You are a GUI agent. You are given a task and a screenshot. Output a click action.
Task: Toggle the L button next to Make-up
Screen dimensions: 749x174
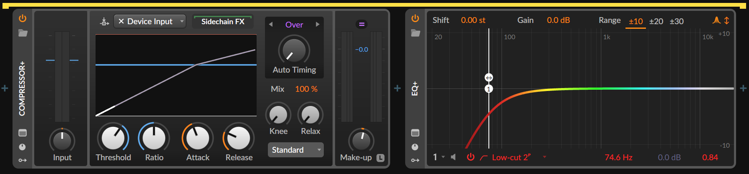tap(380, 158)
